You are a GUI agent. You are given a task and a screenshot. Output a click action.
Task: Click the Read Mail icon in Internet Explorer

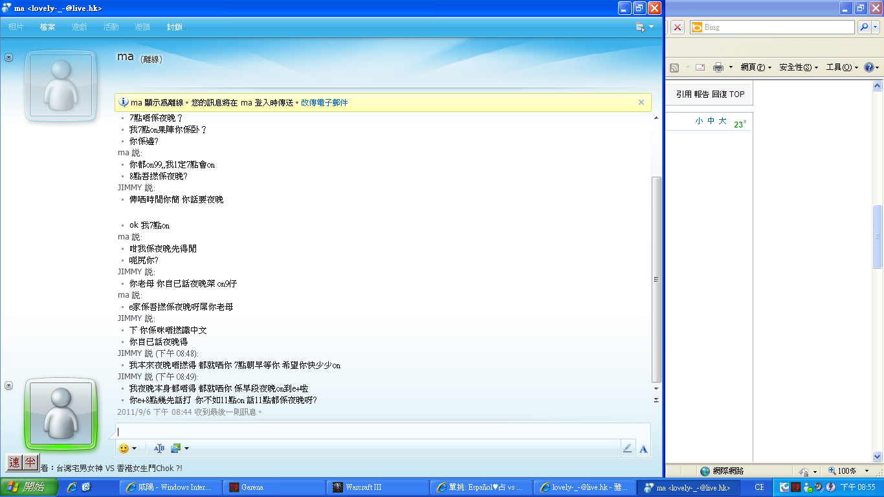tap(700, 67)
